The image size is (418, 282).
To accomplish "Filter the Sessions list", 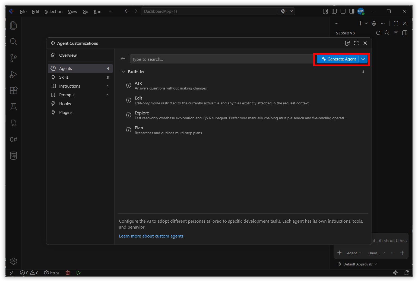I will pos(396,33).
